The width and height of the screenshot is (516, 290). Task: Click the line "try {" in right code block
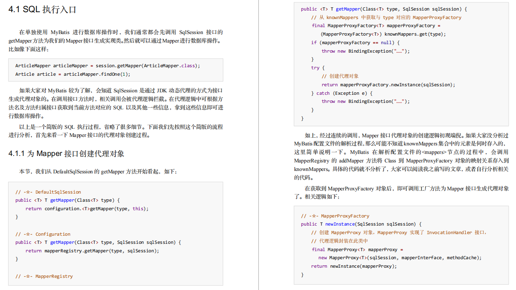(x=318, y=68)
